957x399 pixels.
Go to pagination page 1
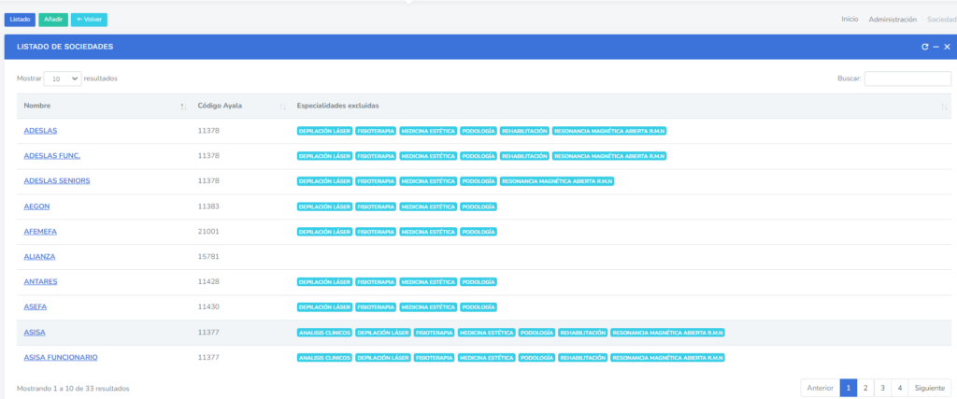(x=849, y=388)
